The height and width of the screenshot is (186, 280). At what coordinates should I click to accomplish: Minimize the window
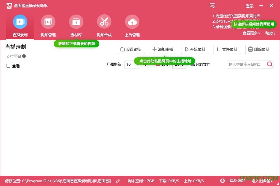261,6
